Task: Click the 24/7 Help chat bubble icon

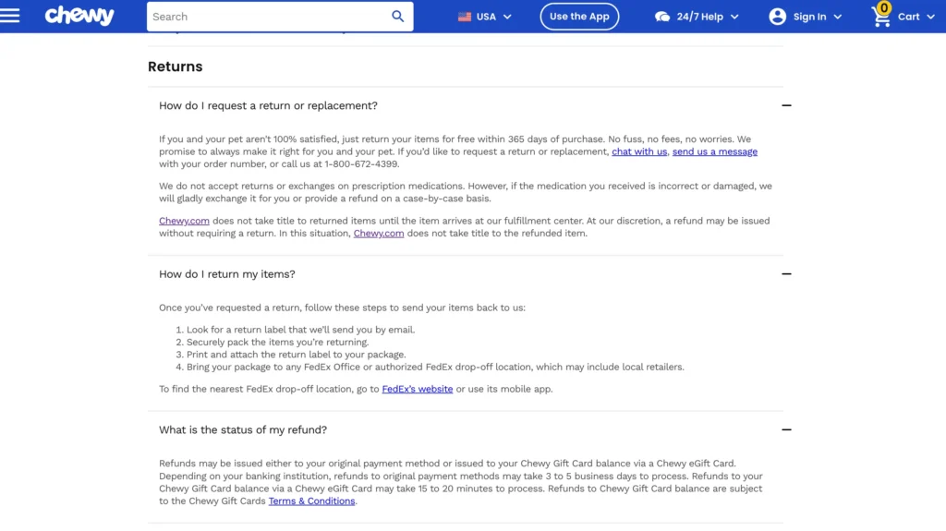Action: [662, 17]
